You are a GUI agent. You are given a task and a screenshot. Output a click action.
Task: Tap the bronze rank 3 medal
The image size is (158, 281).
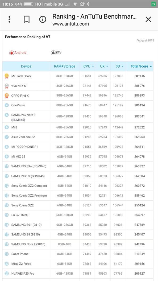click(7, 96)
